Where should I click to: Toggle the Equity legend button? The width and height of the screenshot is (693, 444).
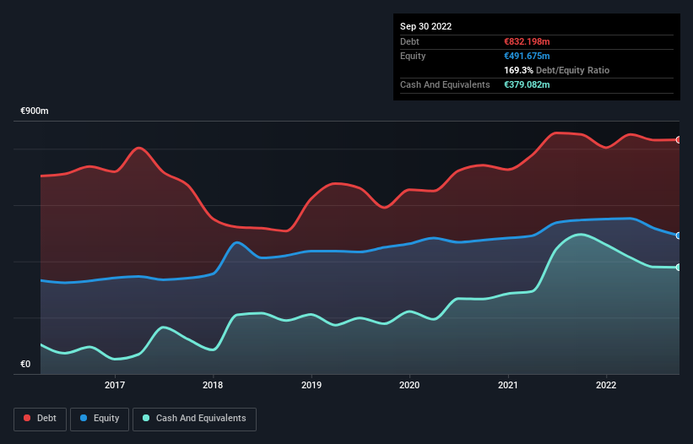click(100, 419)
